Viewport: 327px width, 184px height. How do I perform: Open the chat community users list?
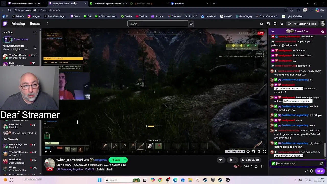322,31
